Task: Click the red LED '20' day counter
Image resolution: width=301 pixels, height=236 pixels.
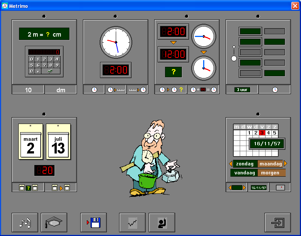Action: point(44,170)
